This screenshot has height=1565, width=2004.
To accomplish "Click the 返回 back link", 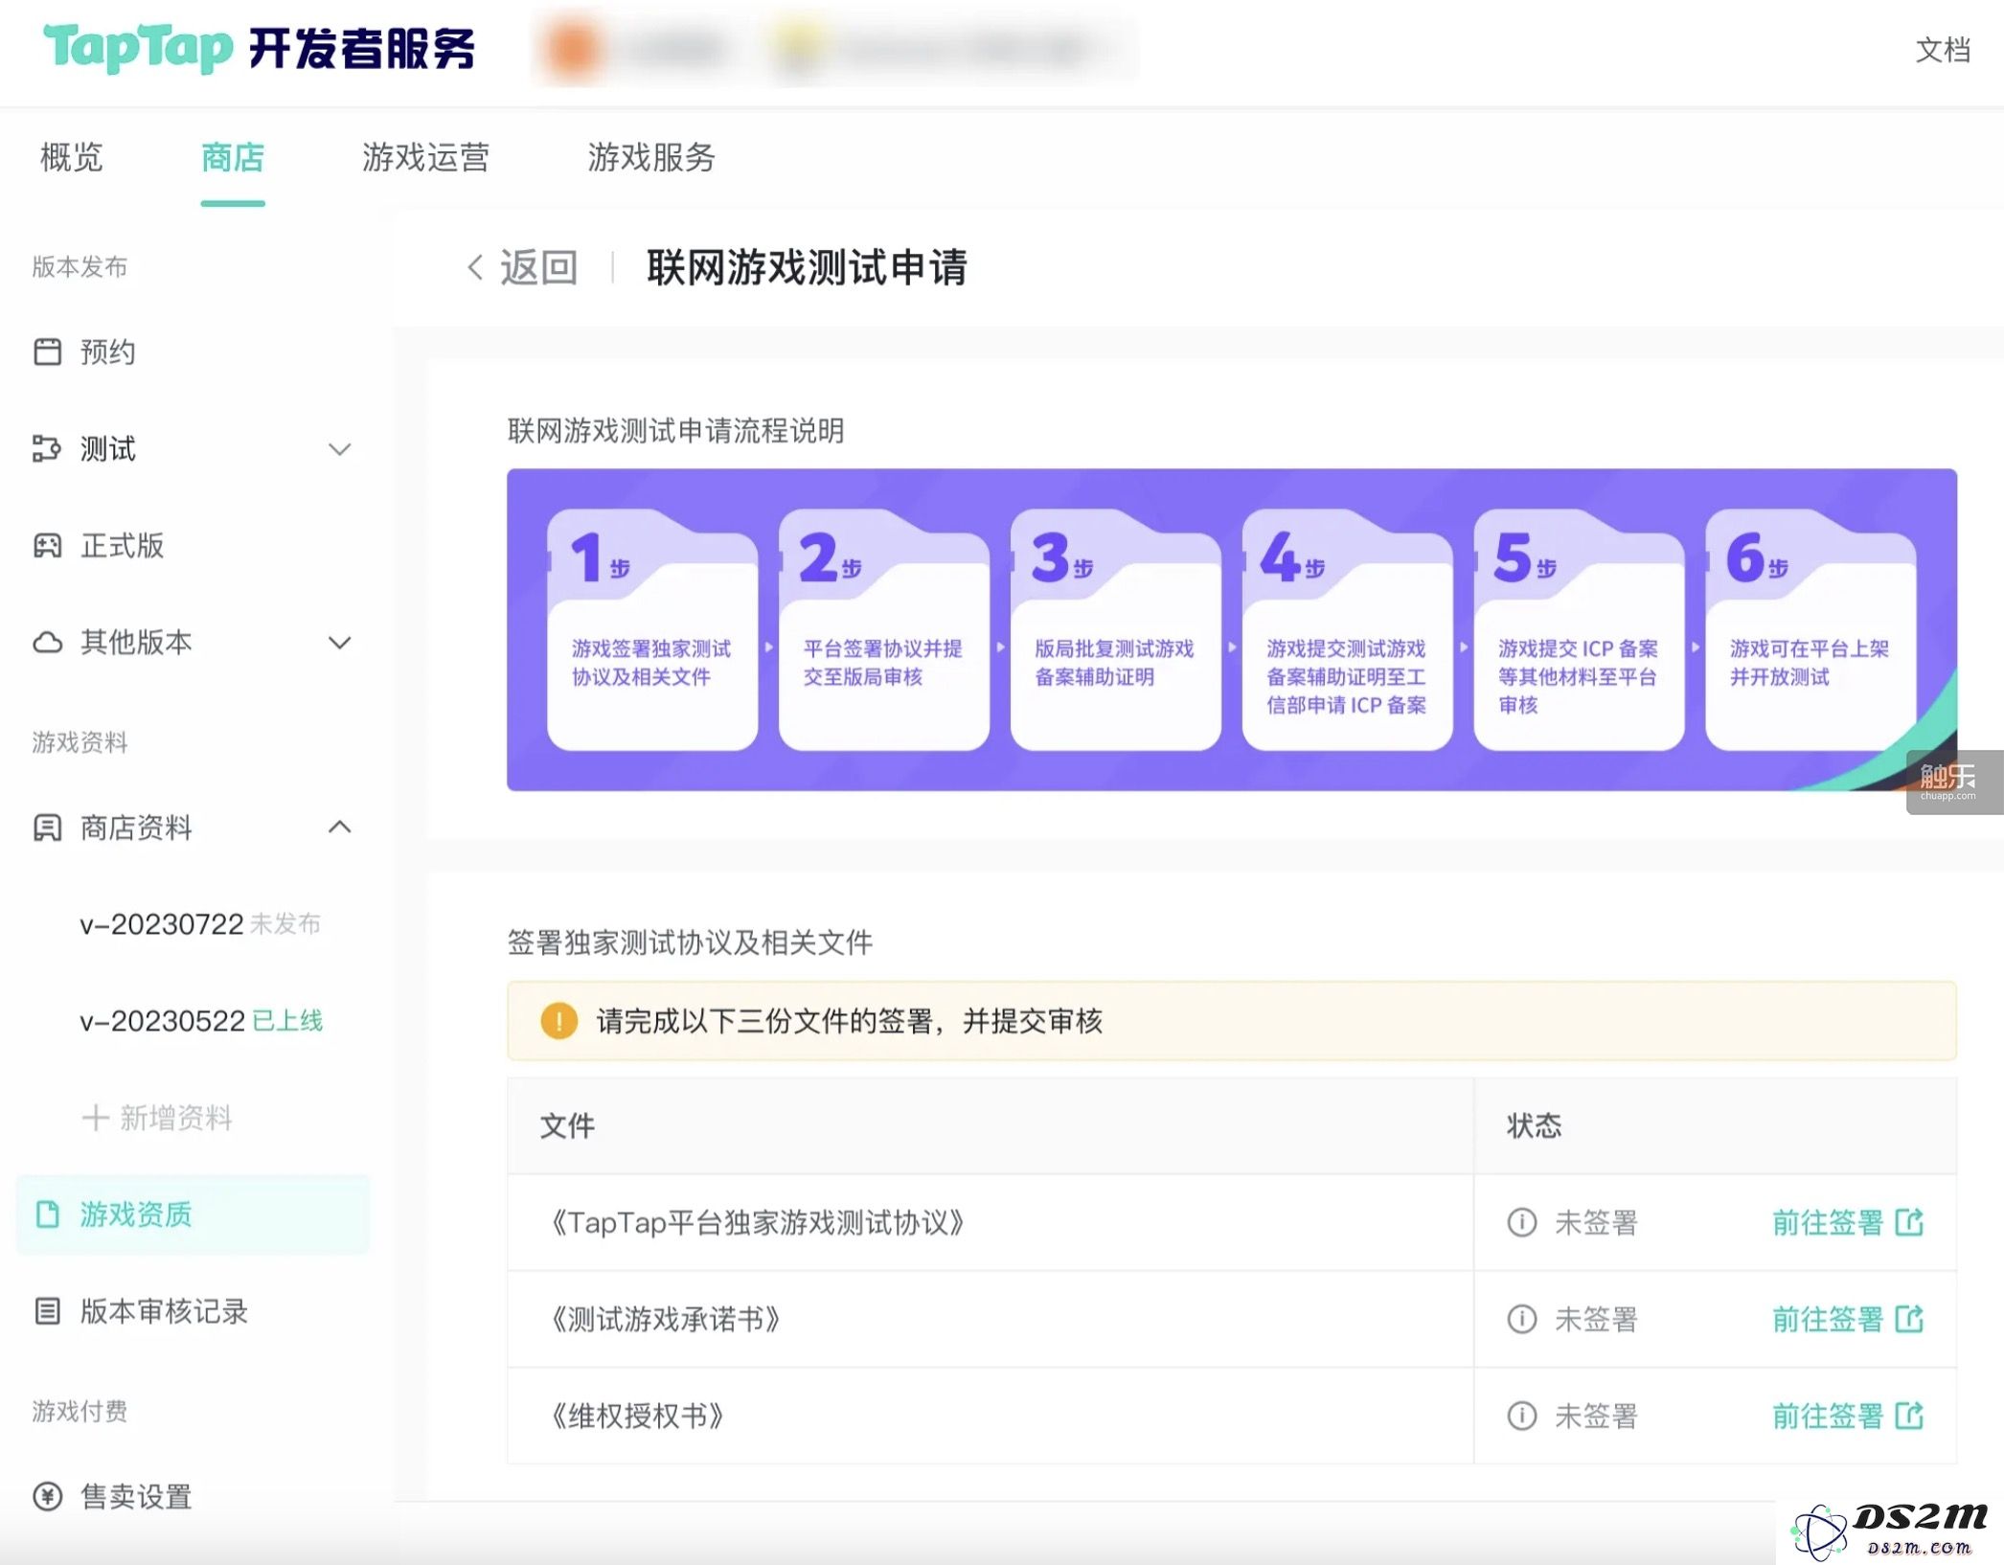I will [x=539, y=267].
